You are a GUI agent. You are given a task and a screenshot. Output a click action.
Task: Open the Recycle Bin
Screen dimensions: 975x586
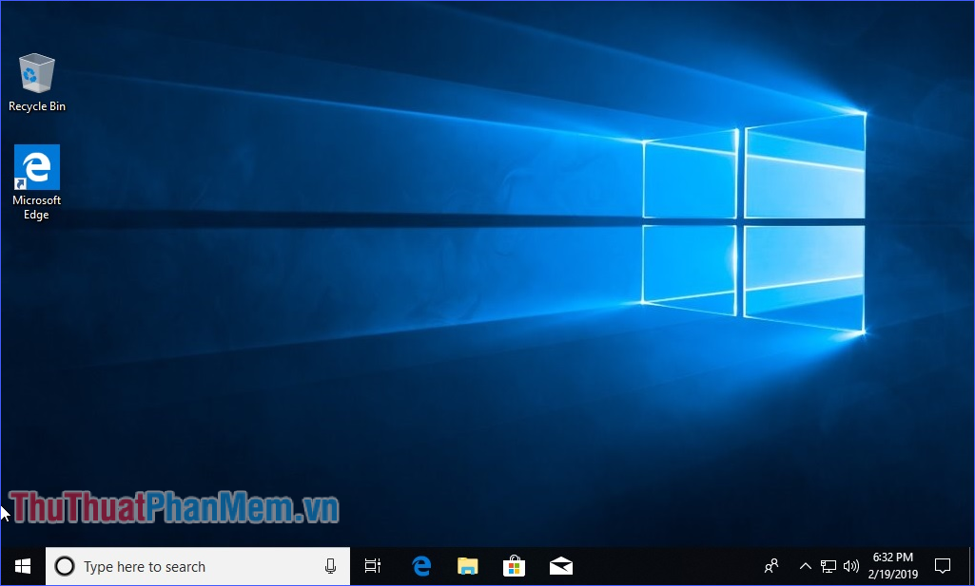coord(35,71)
